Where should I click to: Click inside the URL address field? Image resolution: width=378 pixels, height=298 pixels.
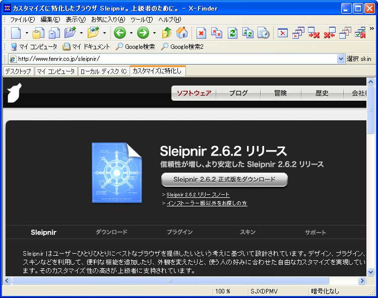pos(171,59)
